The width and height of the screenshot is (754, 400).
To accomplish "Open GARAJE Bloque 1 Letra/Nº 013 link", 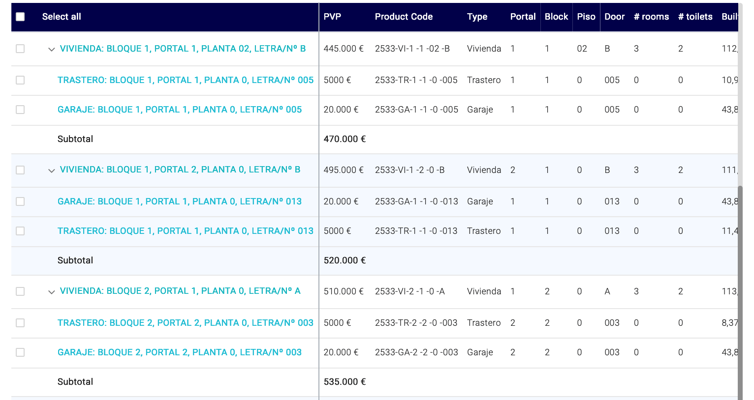I will 180,201.
